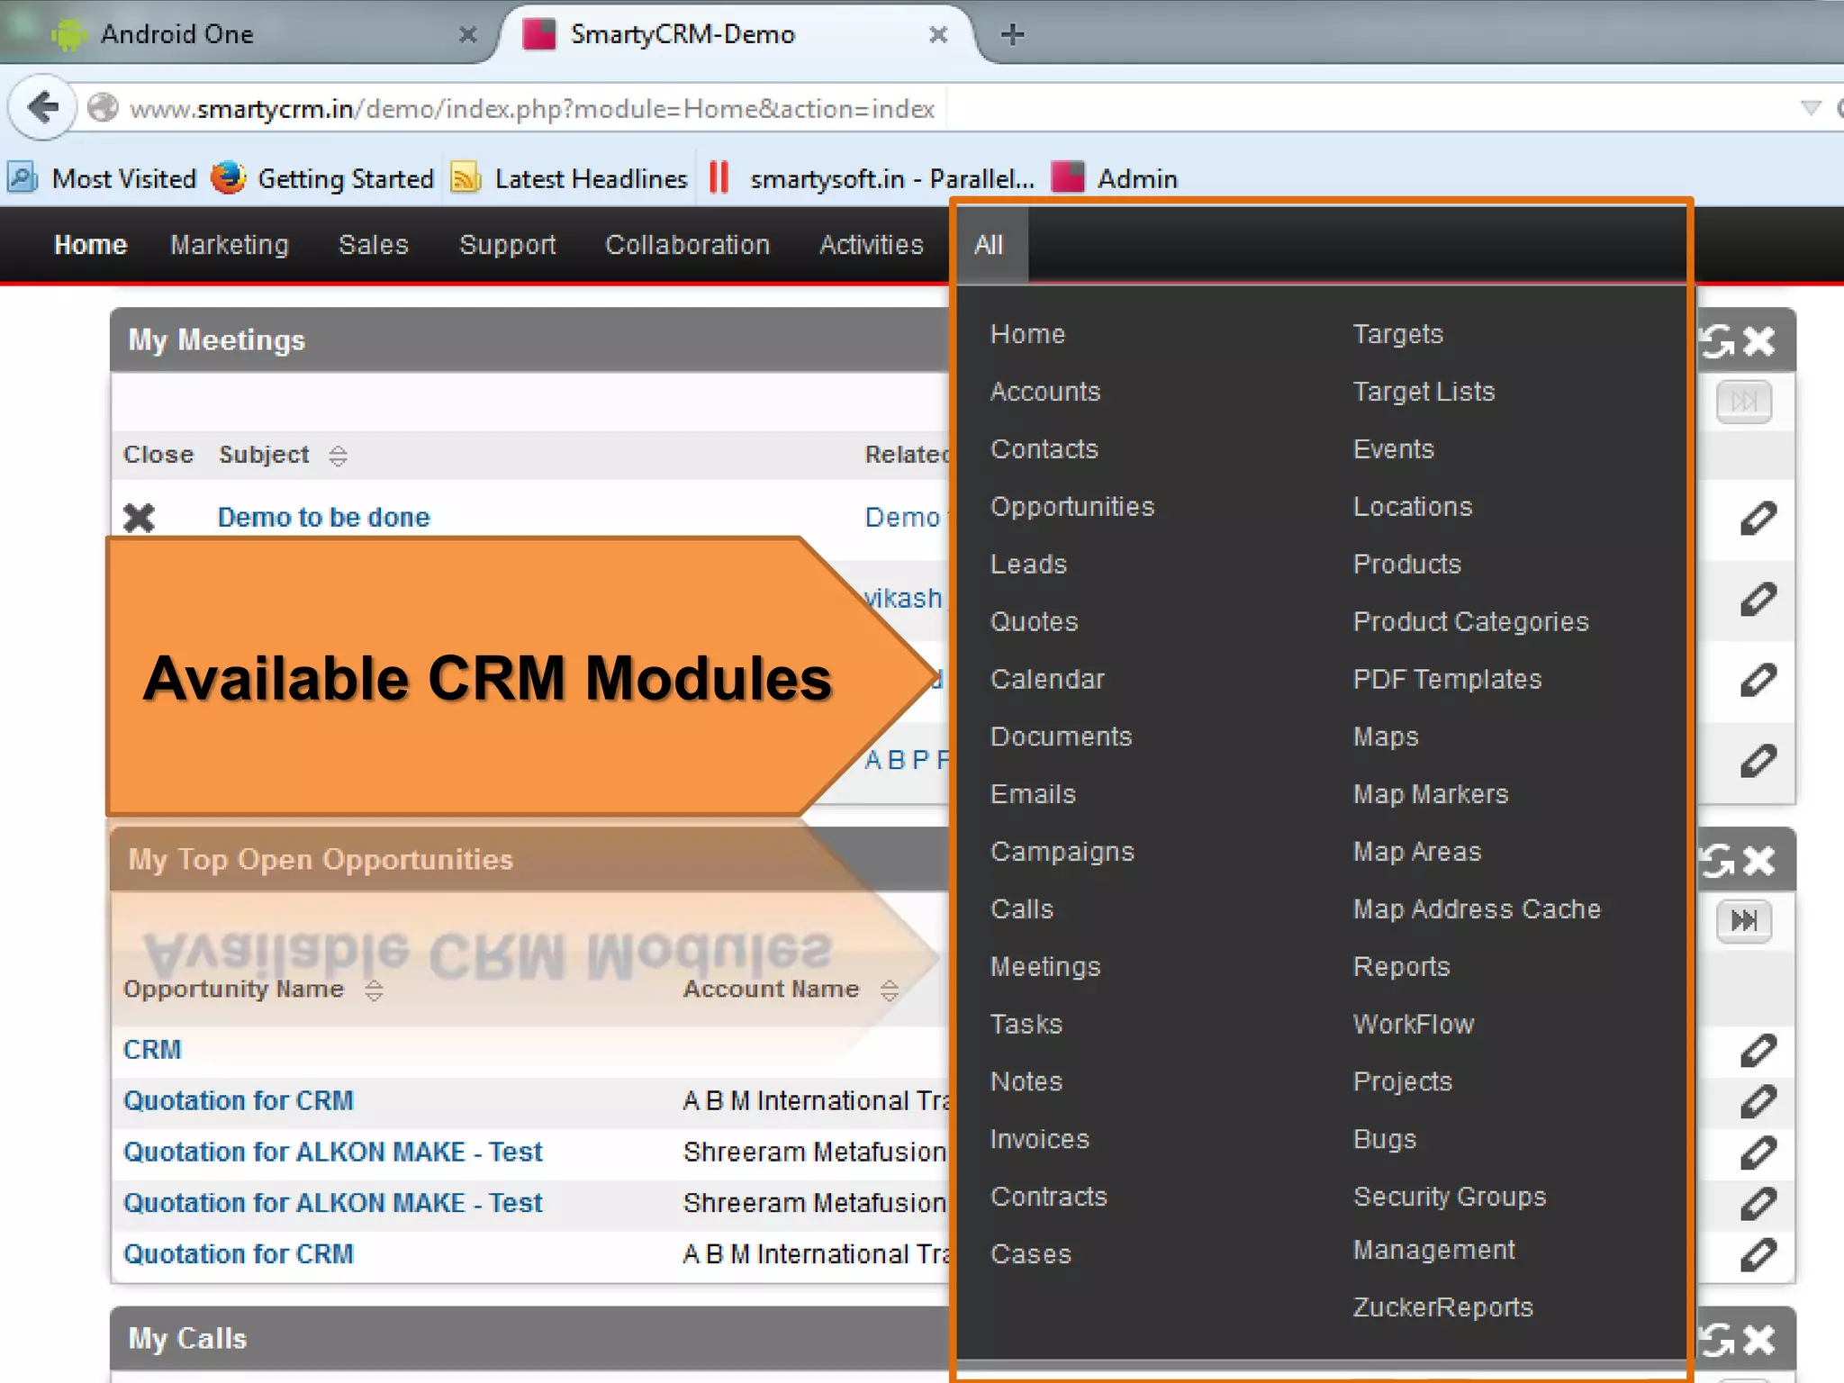Select Contacts from the All menu
This screenshot has width=1844, height=1383.
(x=1044, y=449)
